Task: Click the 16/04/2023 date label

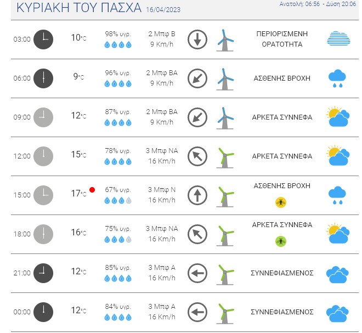Action: pyautogui.click(x=163, y=10)
